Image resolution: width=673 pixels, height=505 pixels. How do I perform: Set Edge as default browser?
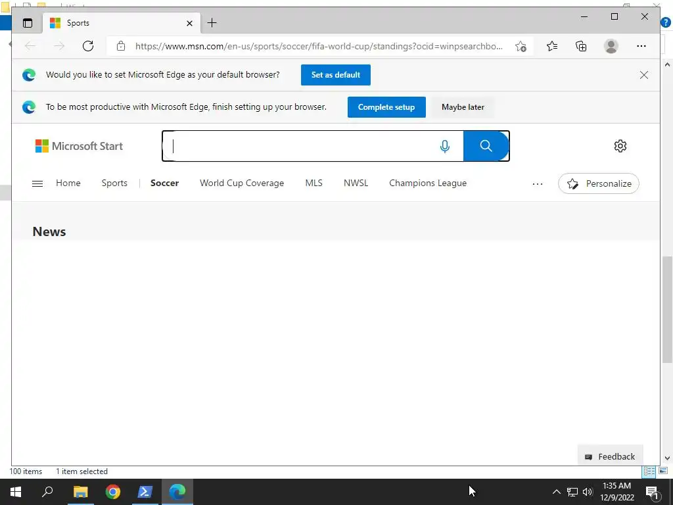[336, 75]
